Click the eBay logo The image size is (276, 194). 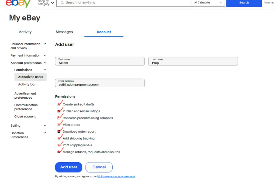(18, 3)
